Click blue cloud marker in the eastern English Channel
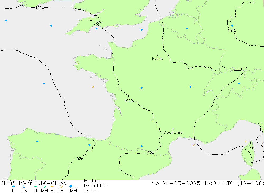 pos(142,30)
